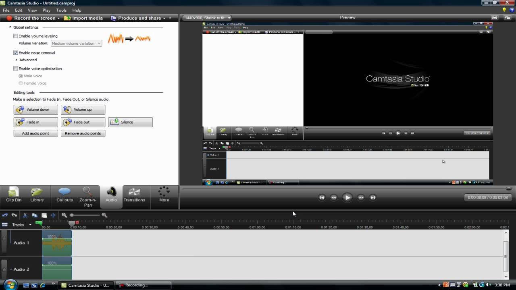Select Male voice radio button
Viewport: 516px width, 290px height.
(x=21, y=76)
